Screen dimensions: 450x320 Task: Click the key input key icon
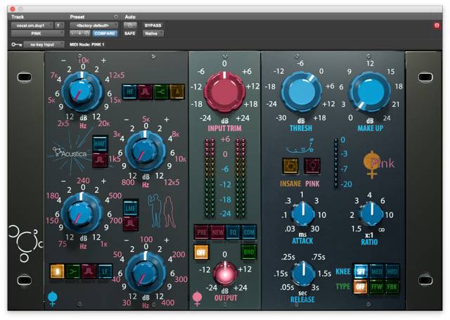pos(17,44)
